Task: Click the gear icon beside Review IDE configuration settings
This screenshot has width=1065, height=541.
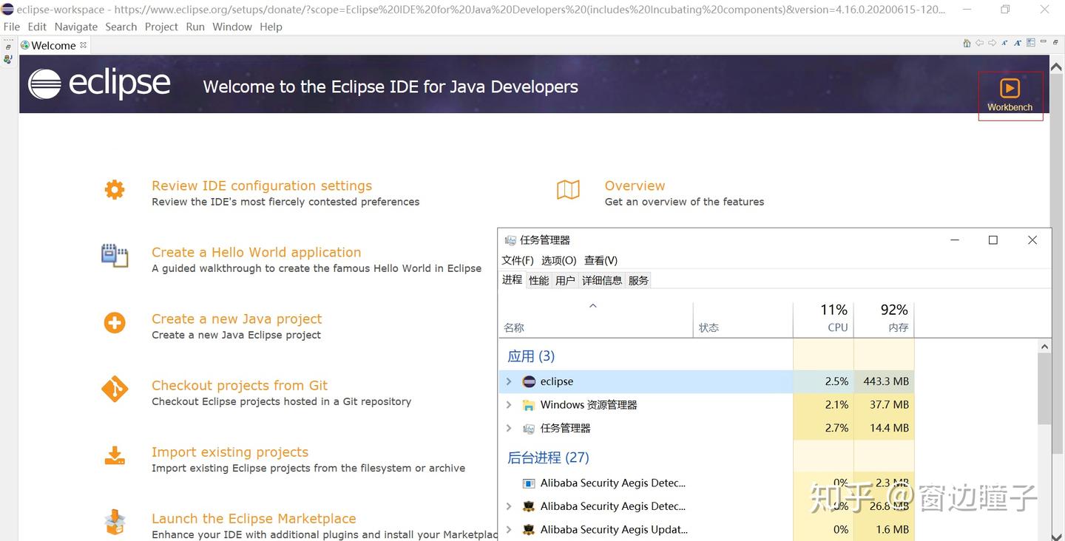Action: pos(114,190)
